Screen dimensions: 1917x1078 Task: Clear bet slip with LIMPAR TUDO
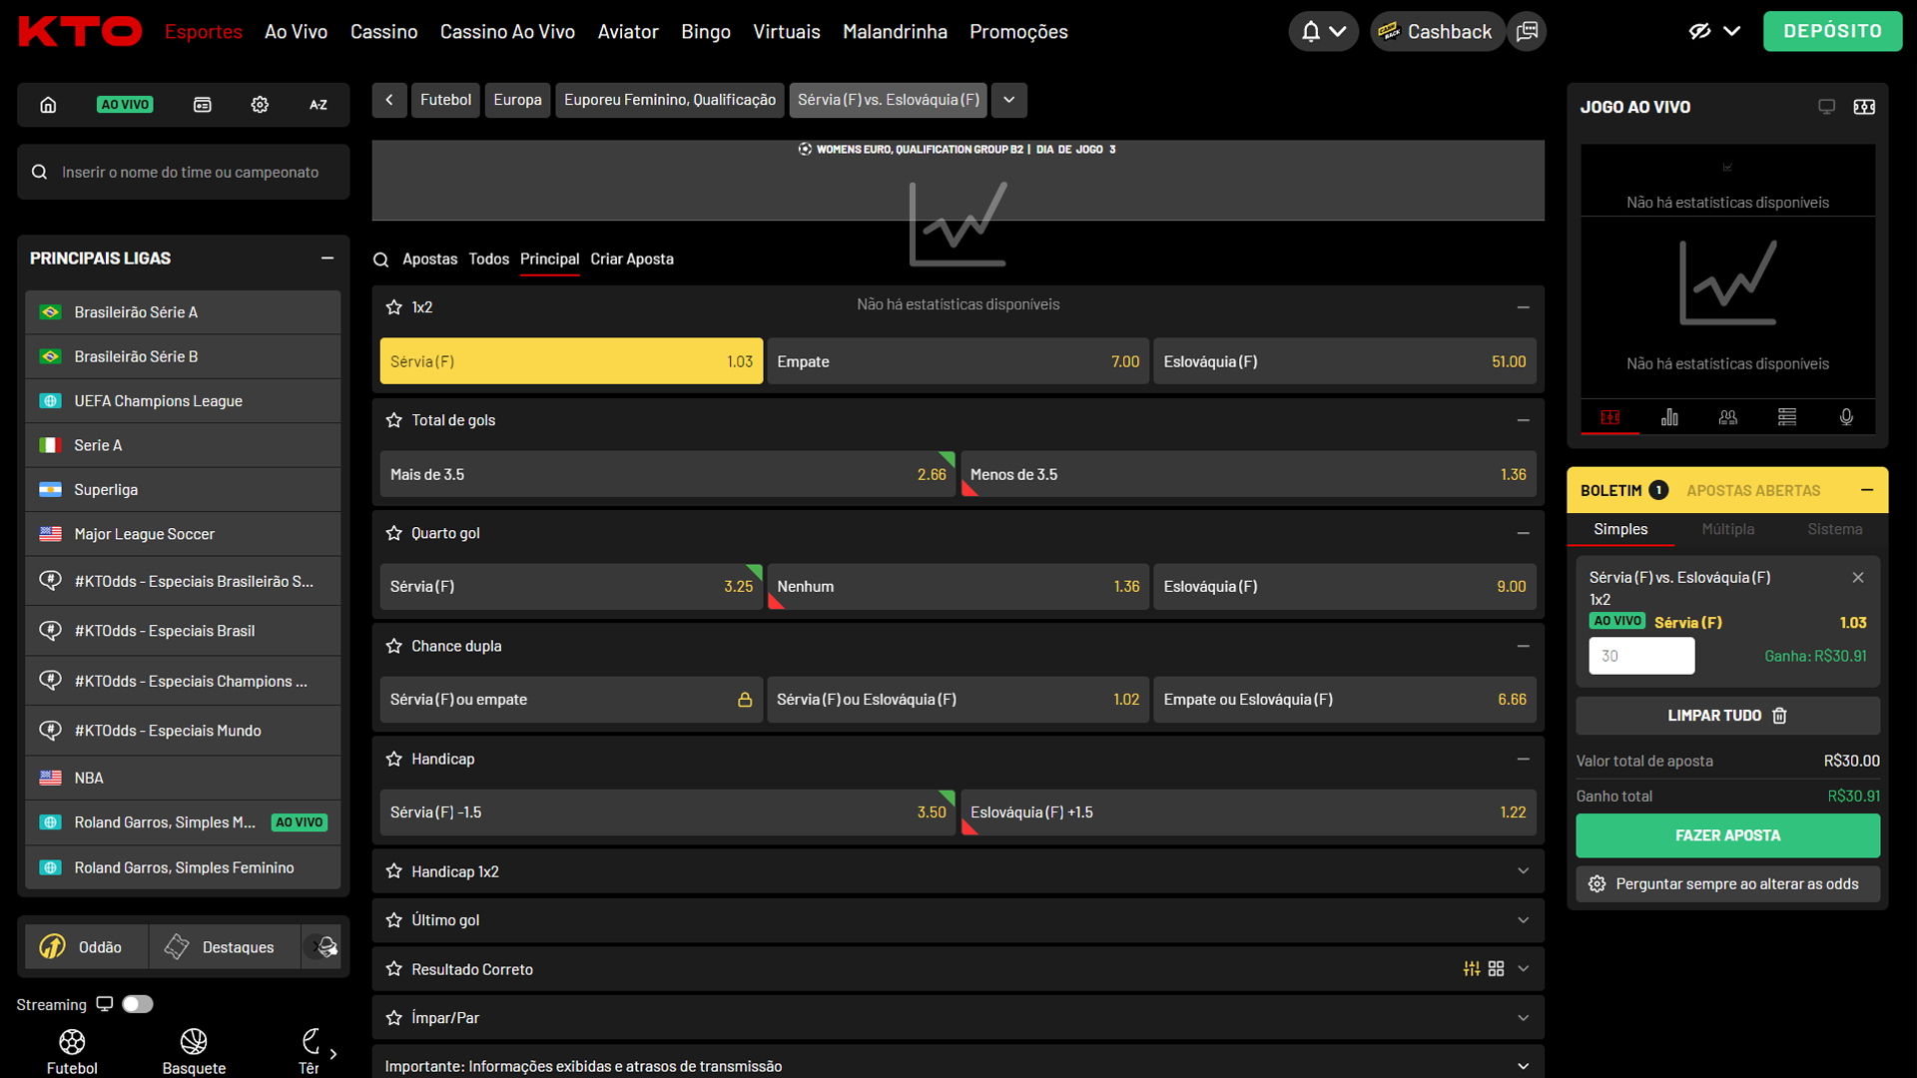(1727, 716)
